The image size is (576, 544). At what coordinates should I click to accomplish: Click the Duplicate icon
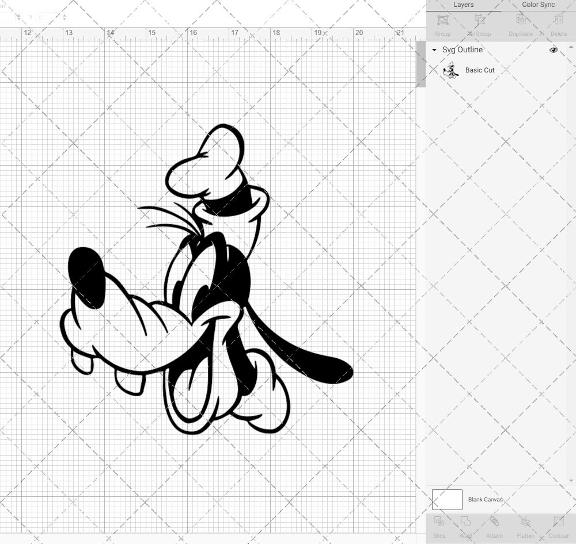[x=521, y=24]
